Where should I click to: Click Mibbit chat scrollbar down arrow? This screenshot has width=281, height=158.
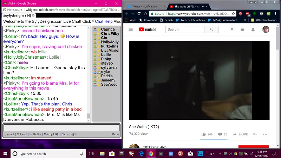89,120
